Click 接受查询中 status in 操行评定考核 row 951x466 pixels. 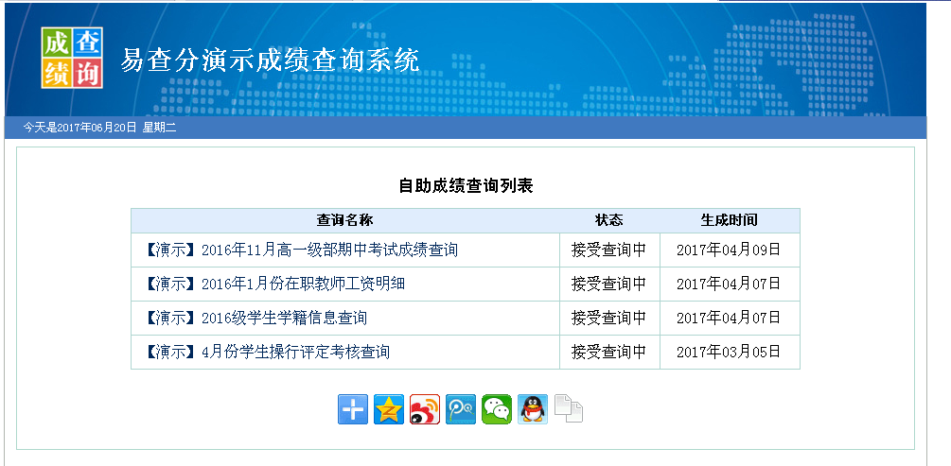pyautogui.click(x=609, y=352)
